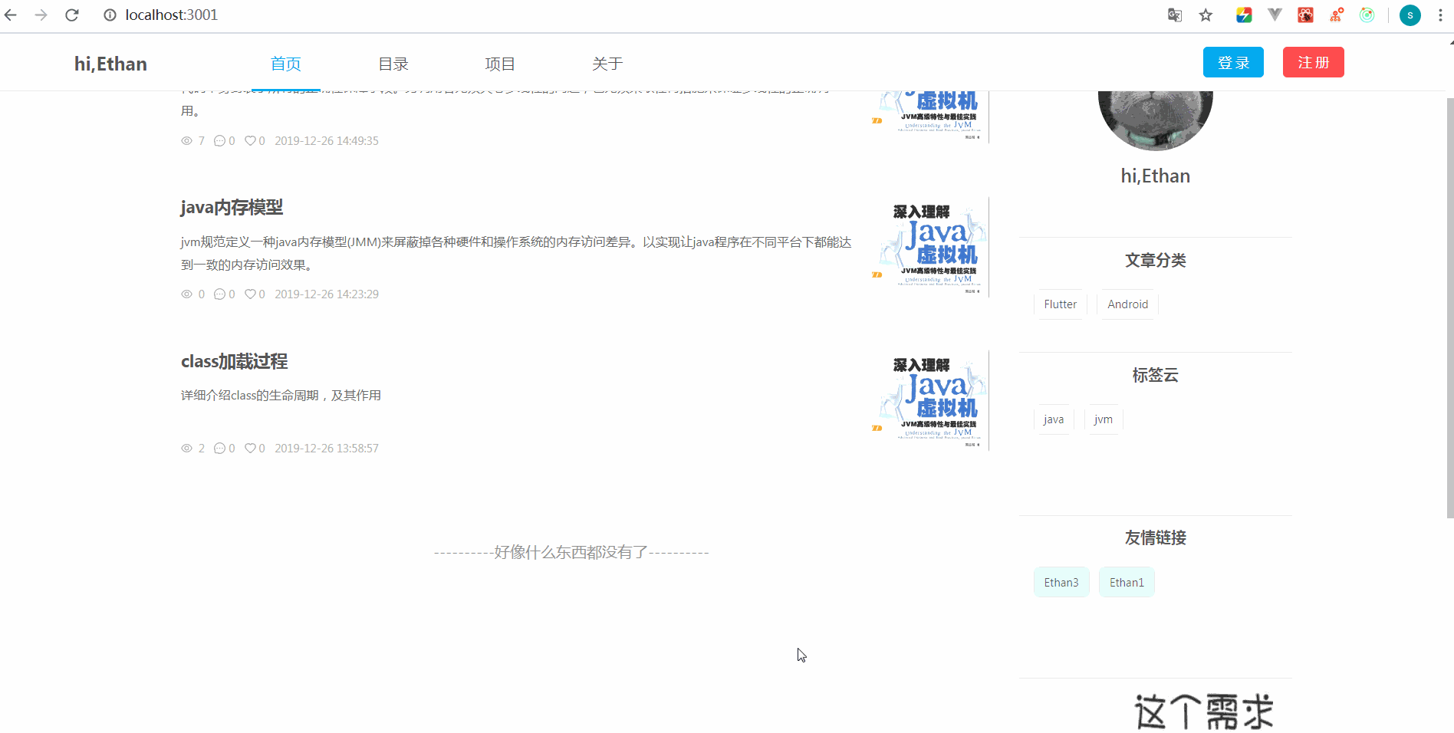Image resolution: width=1454 pixels, height=733 pixels.
Task: Open the class加载过程 article
Action: point(235,361)
